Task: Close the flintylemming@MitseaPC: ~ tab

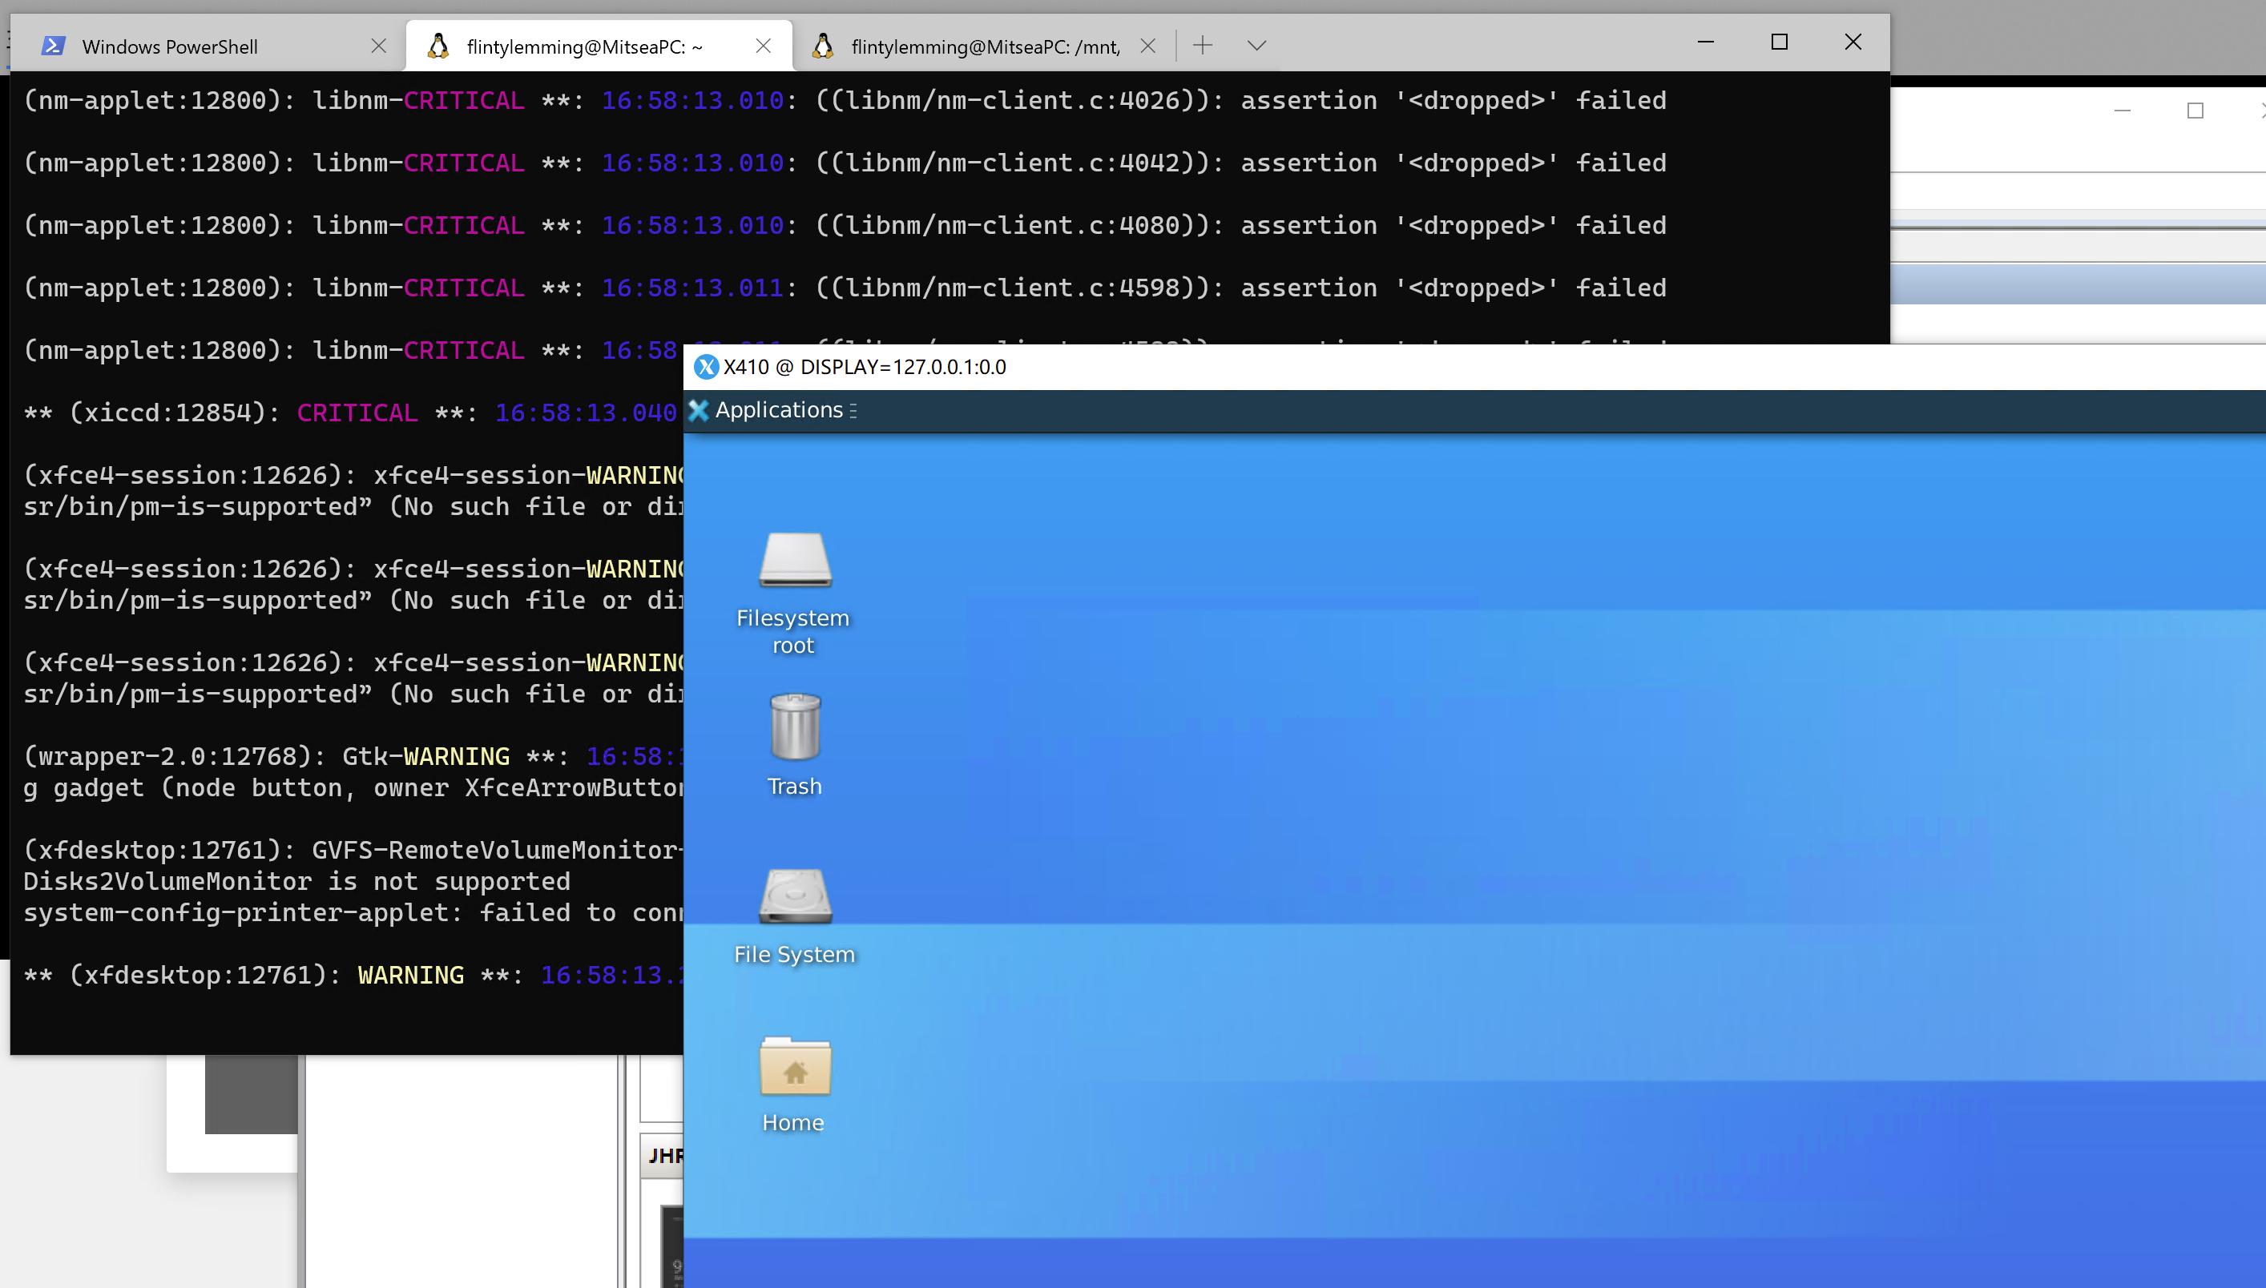Action: coord(764,46)
